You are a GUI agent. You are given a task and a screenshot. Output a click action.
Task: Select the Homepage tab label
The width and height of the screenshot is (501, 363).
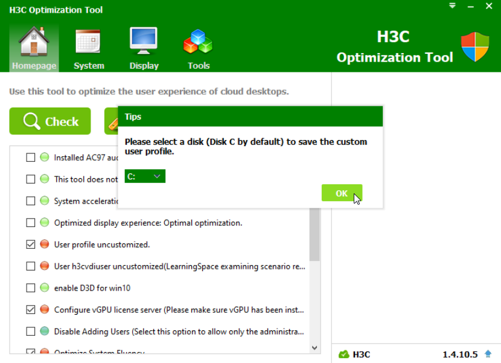pos(34,66)
